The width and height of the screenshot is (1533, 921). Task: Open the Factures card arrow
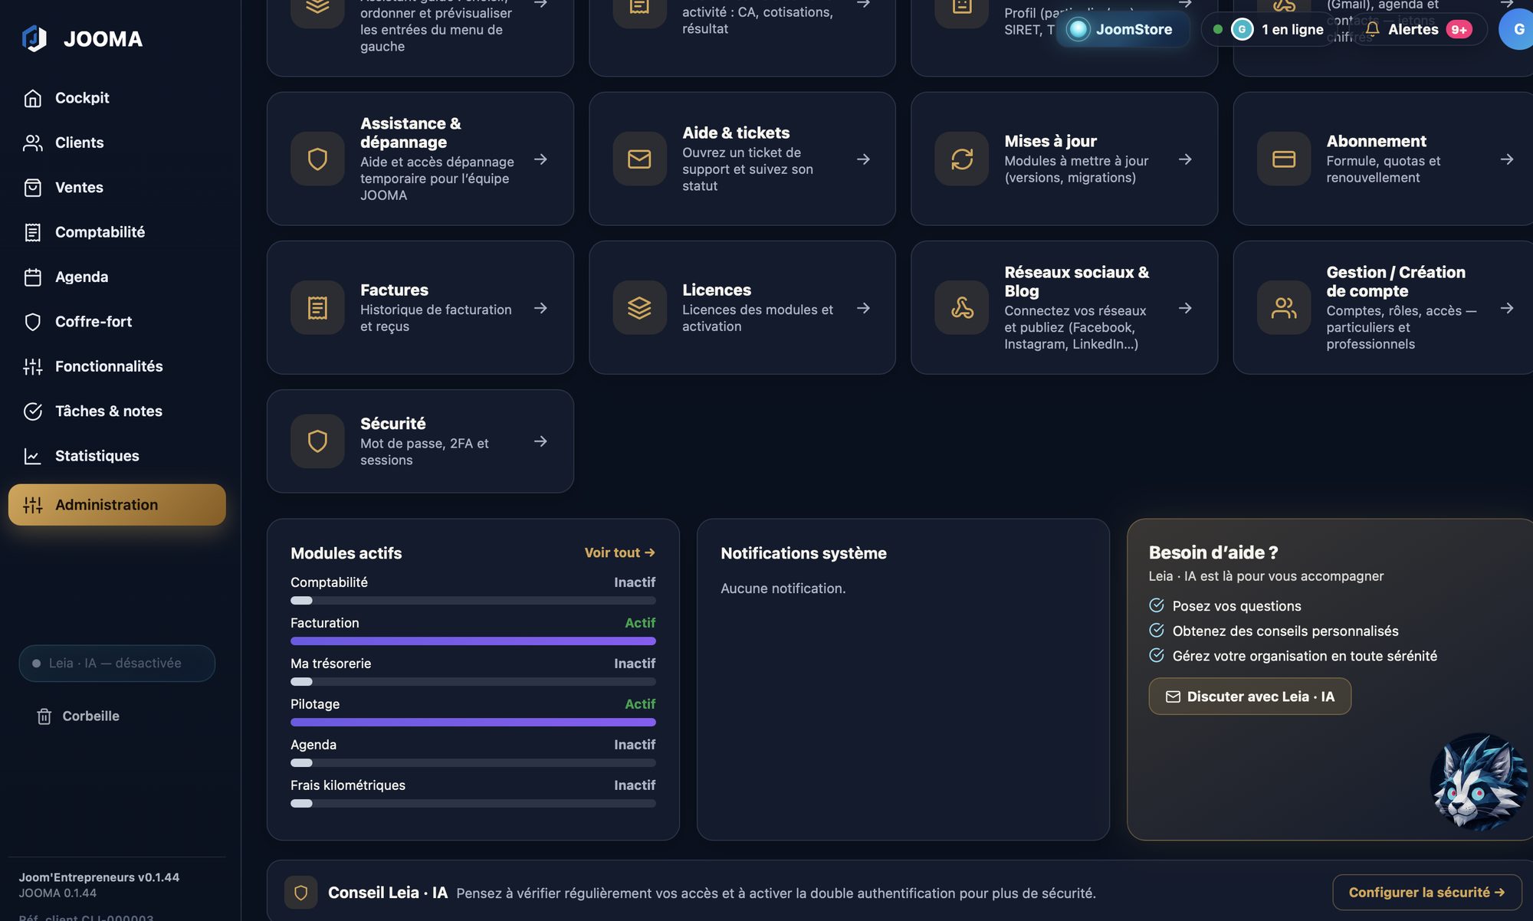pos(540,308)
